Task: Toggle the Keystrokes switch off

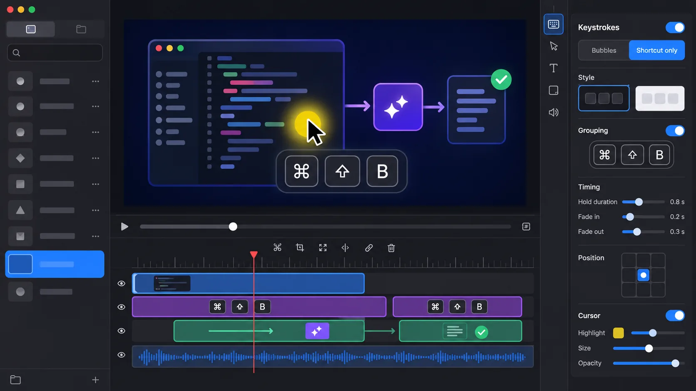Action: tap(675, 27)
